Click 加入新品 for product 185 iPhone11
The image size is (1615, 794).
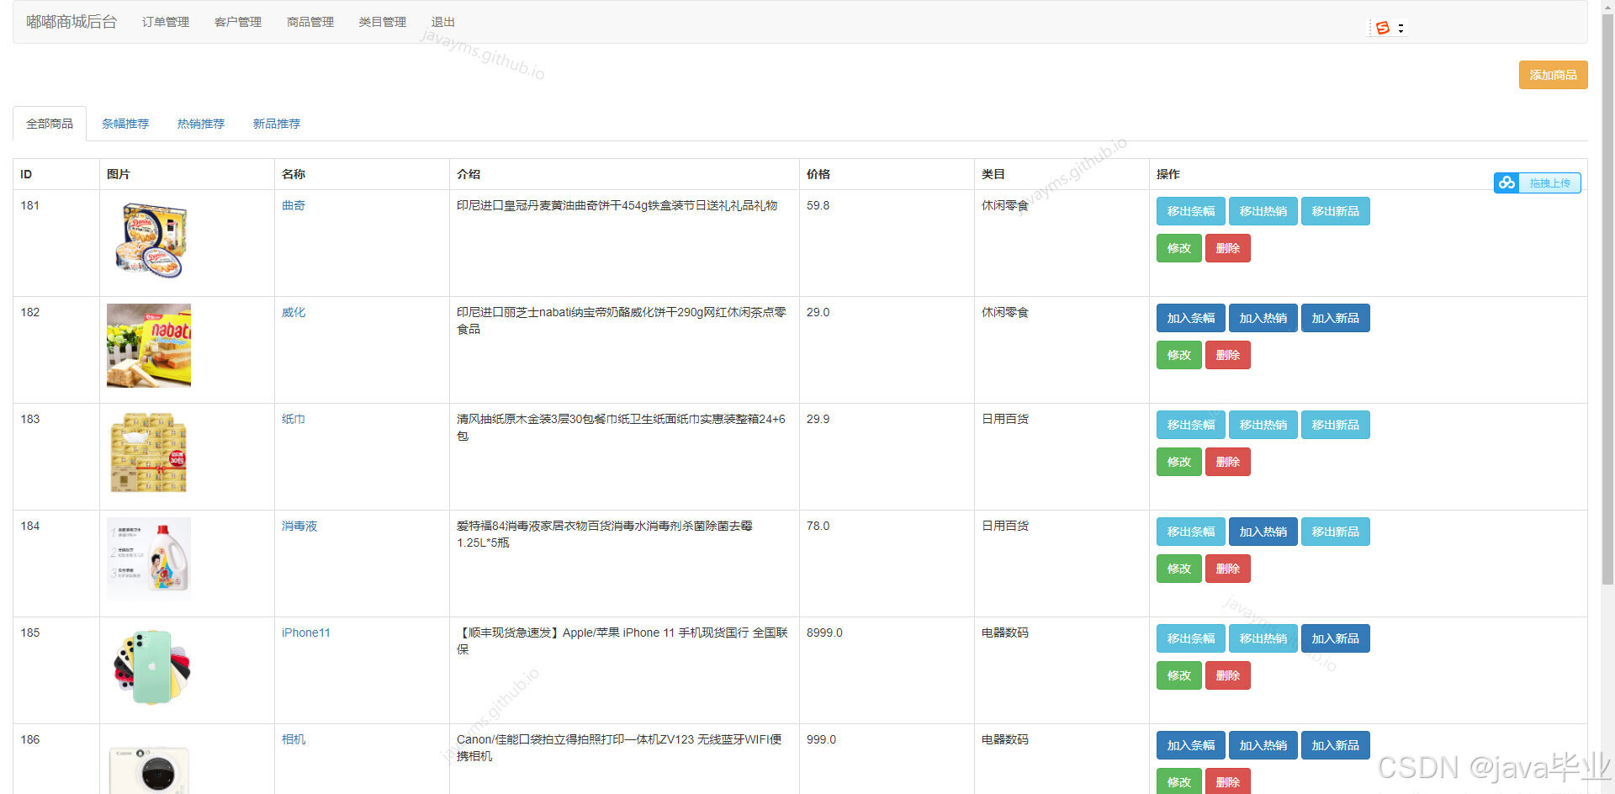click(x=1336, y=638)
